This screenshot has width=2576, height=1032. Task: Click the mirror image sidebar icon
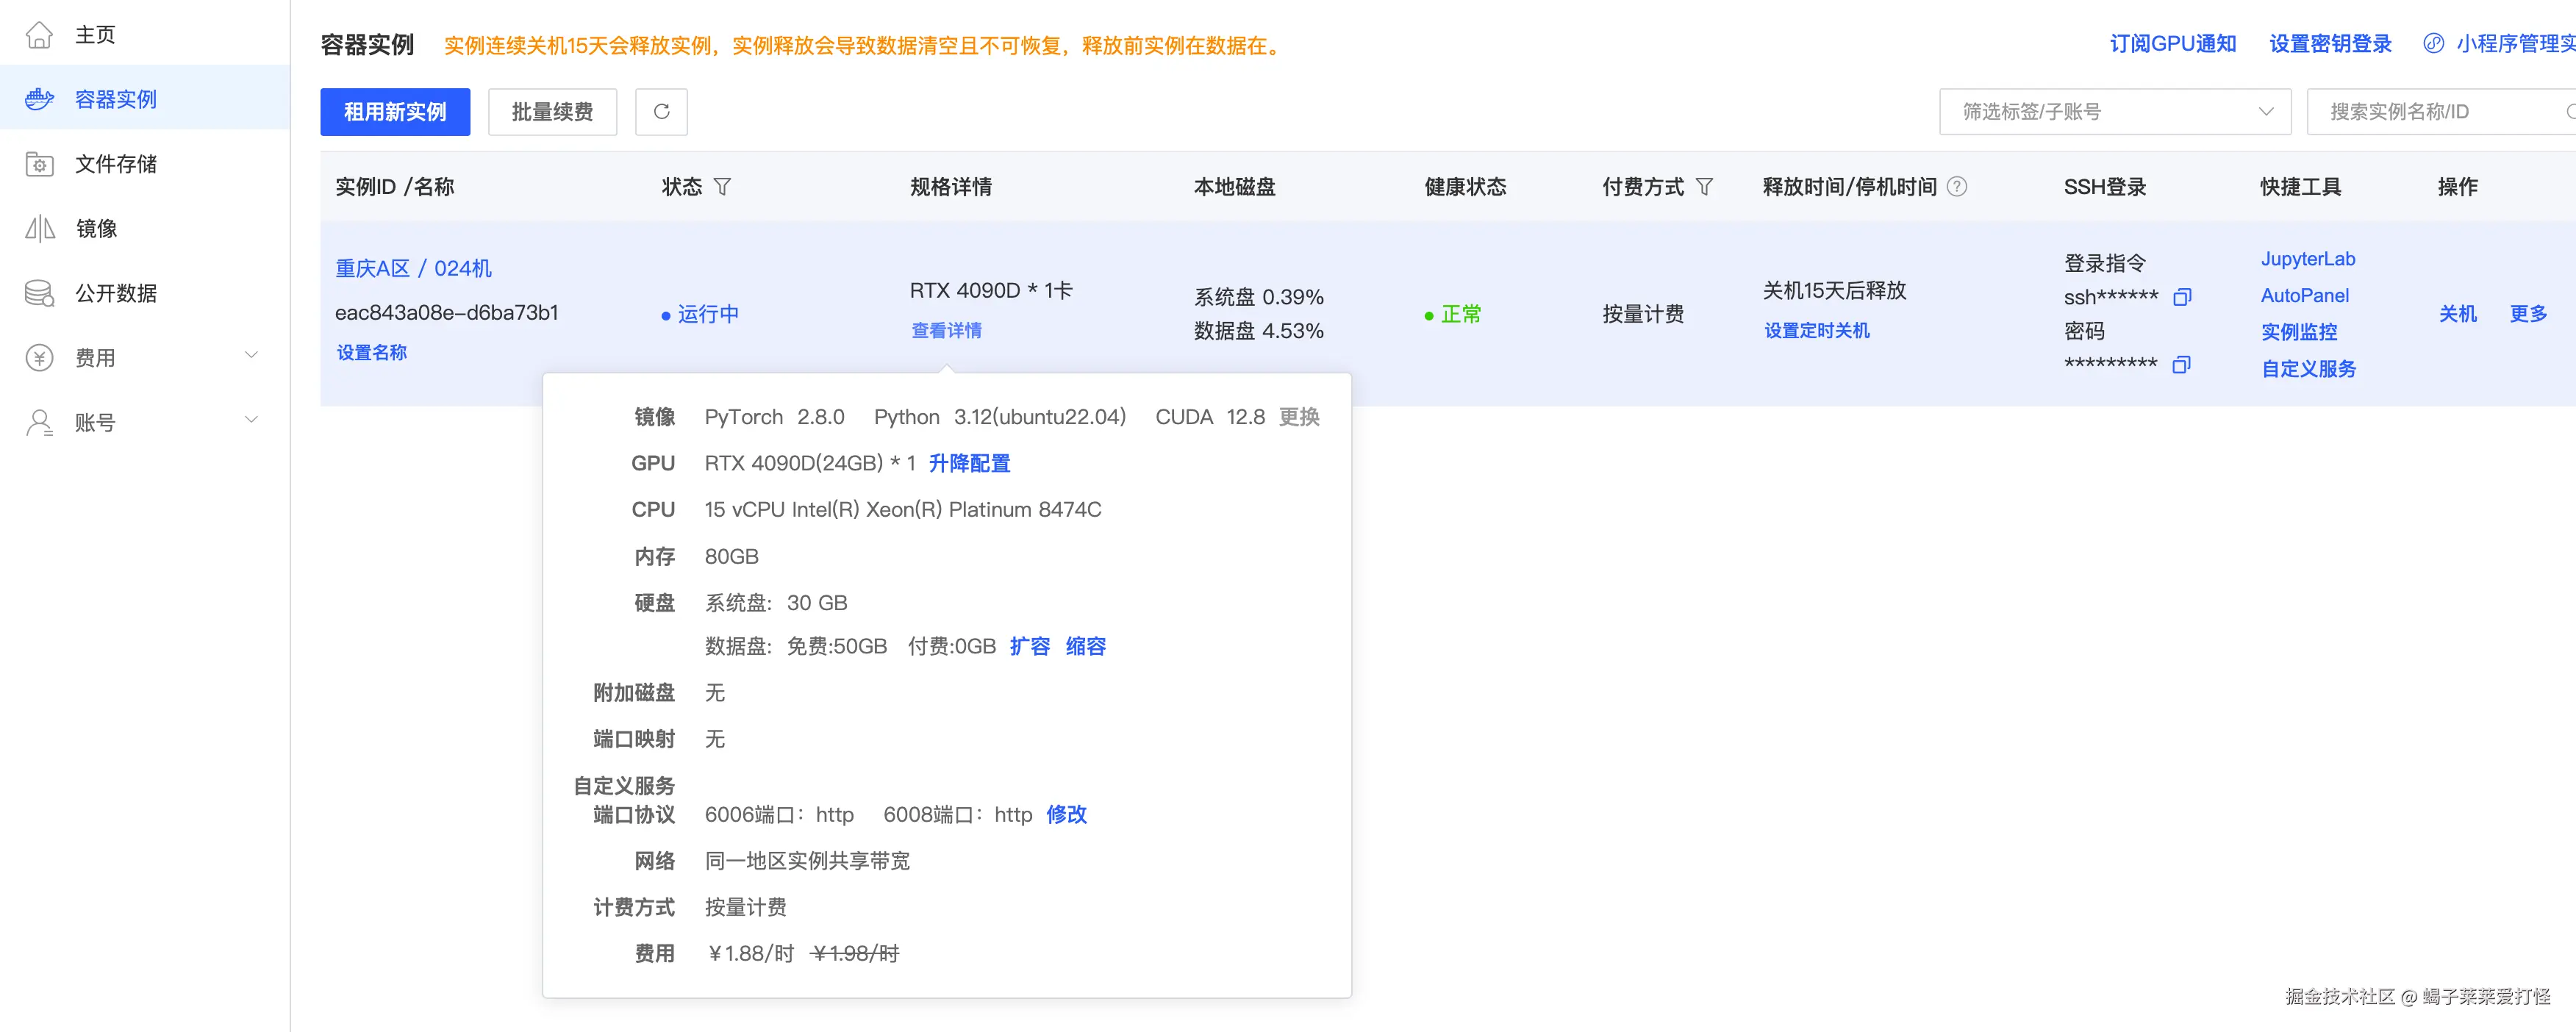click(39, 229)
